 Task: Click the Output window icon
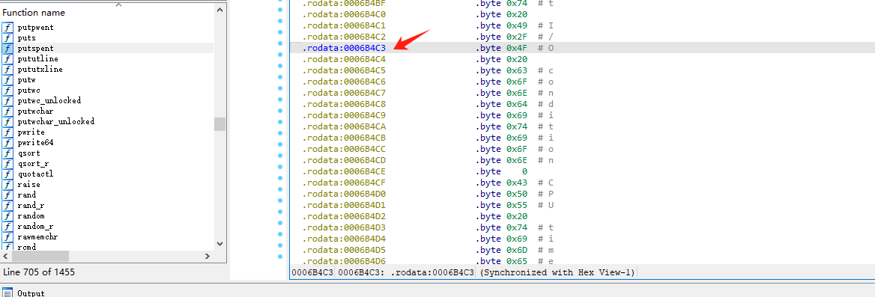(x=7, y=293)
